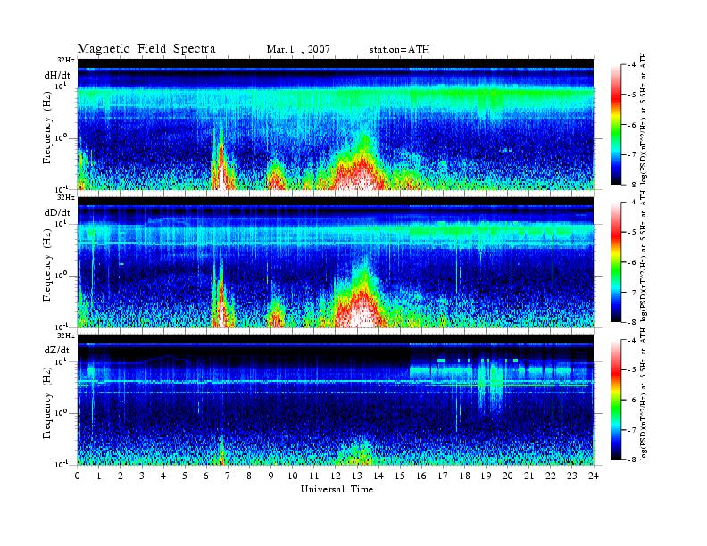Screen dimensions: 707x546
Task: Click hour 23 on the Universal Time axis
Action: 572,476
